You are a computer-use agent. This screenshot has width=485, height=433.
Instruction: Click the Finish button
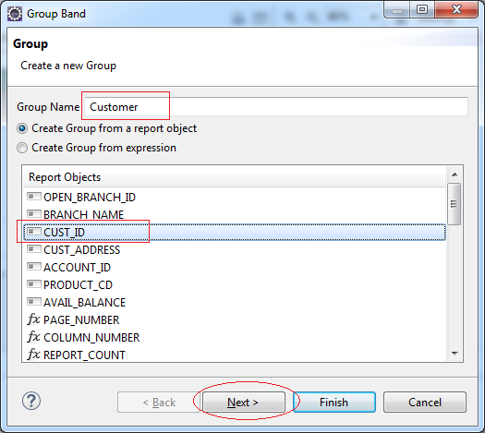[334, 403]
